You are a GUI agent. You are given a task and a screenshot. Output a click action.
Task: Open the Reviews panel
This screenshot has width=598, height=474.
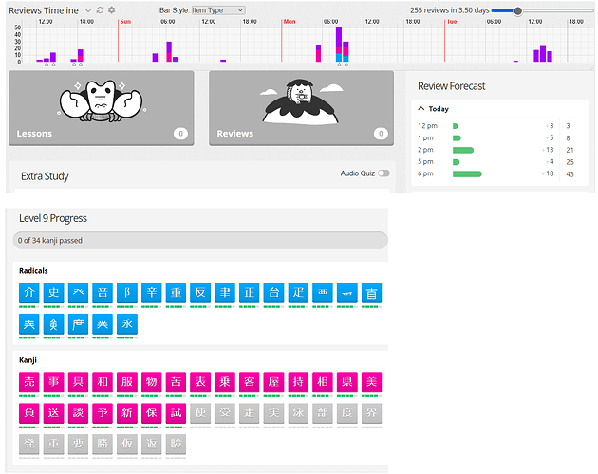[x=301, y=108]
